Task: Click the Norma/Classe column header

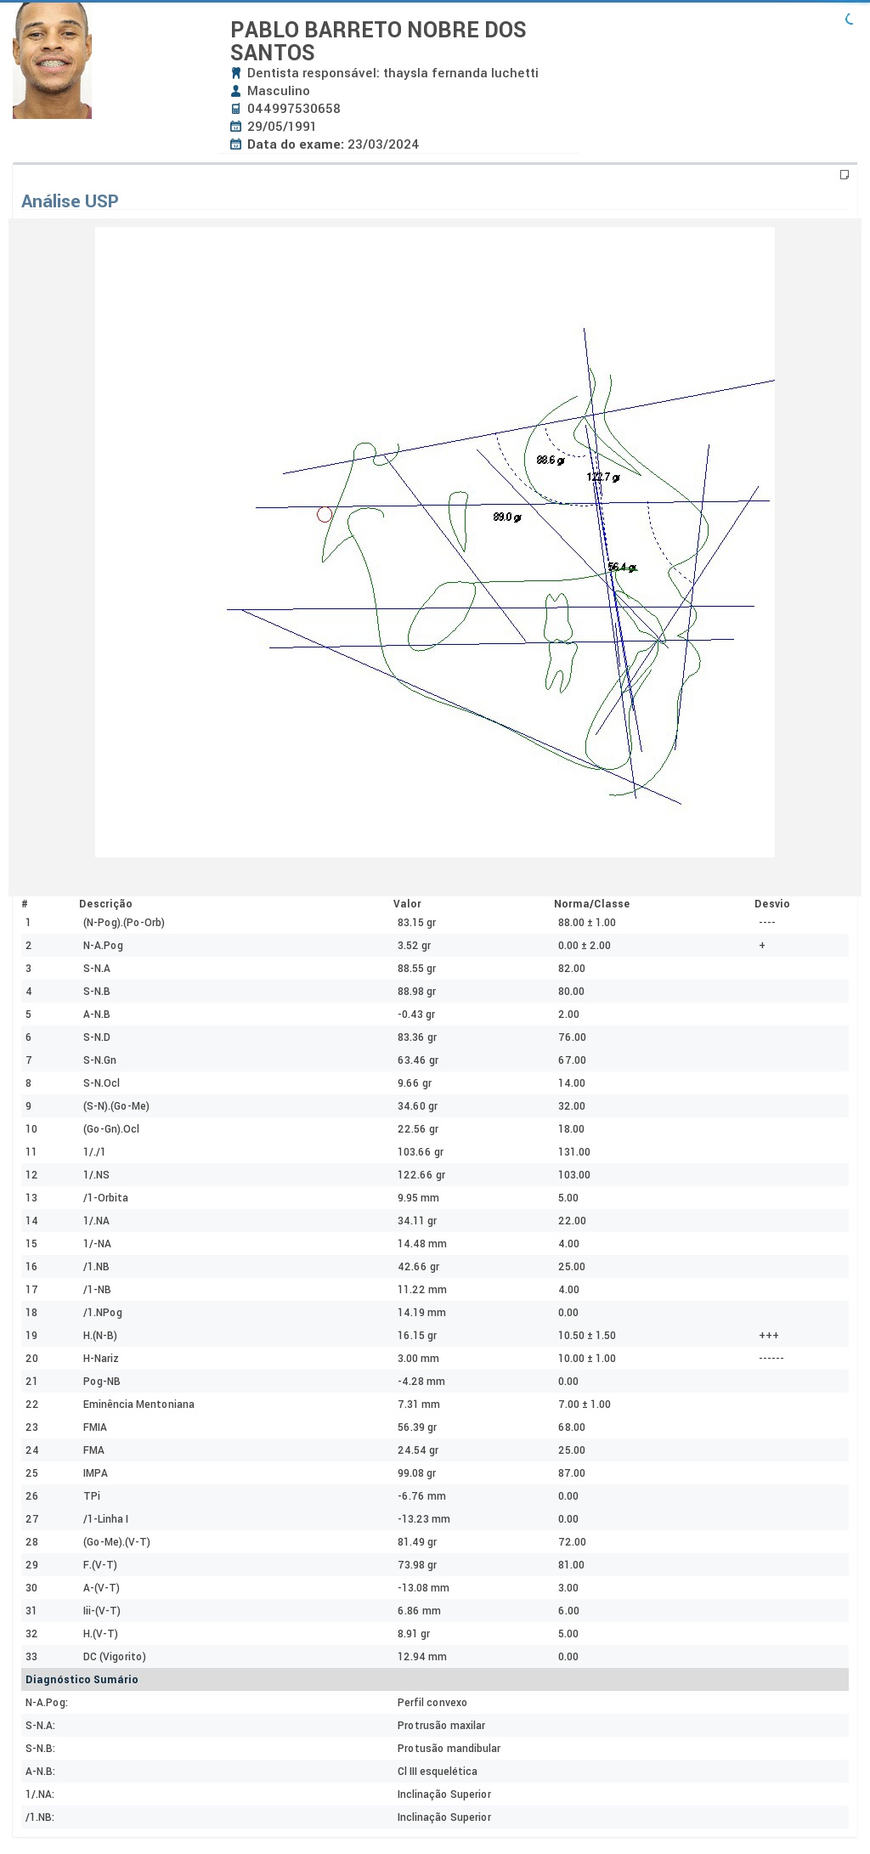Action: pos(591,904)
